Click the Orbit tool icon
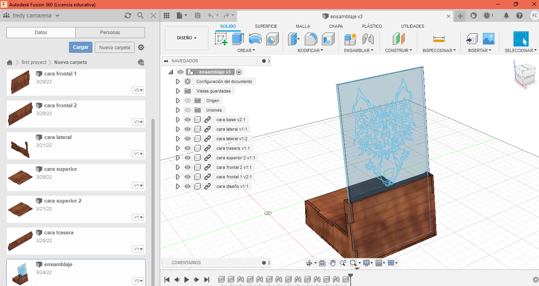This screenshot has height=286, width=539. pyautogui.click(x=309, y=263)
